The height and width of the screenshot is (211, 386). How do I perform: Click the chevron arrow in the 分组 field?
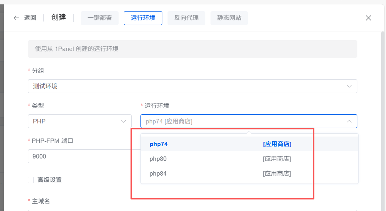click(349, 86)
